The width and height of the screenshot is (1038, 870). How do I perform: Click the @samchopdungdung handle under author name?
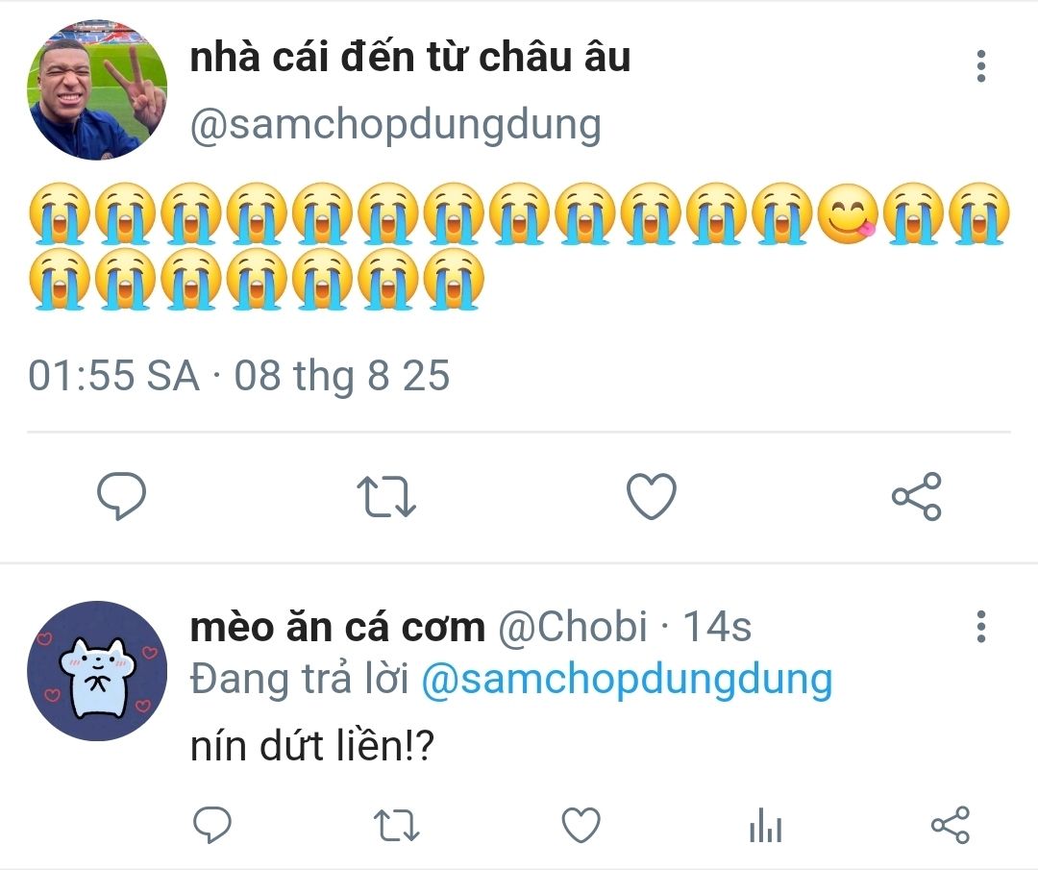click(x=395, y=125)
